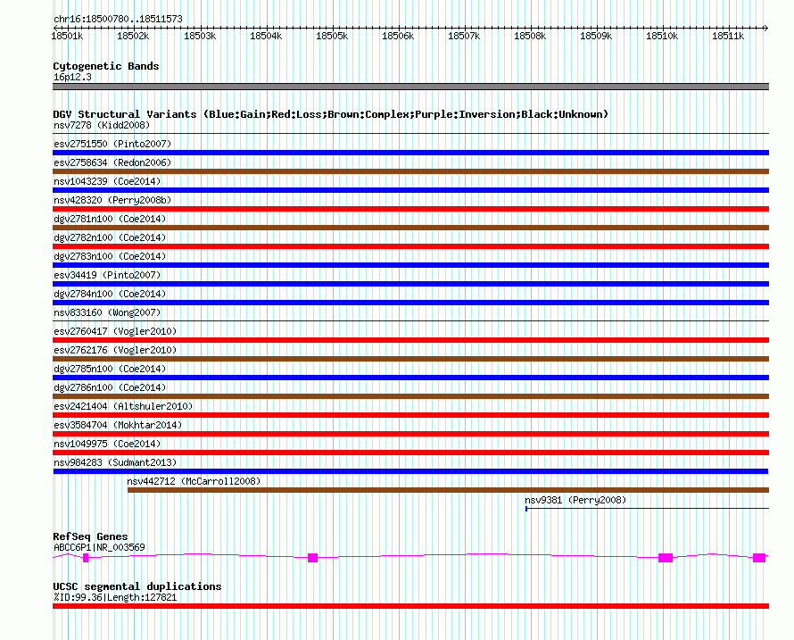Select variant nsv428320 (Perry2008b)
The image size is (794, 640).
[112, 200]
